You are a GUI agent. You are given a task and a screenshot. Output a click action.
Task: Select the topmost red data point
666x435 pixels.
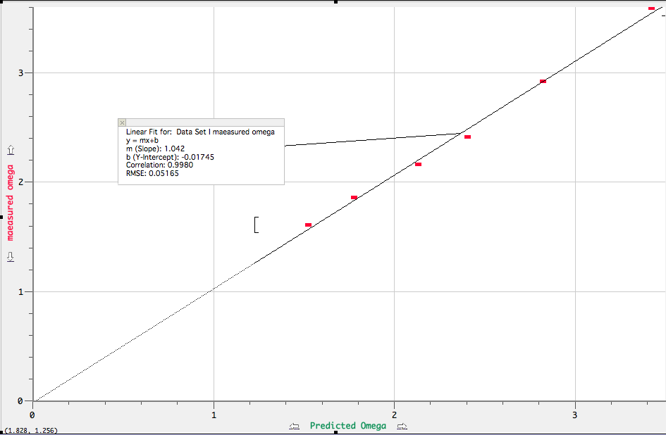pyautogui.click(x=650, y=8)
